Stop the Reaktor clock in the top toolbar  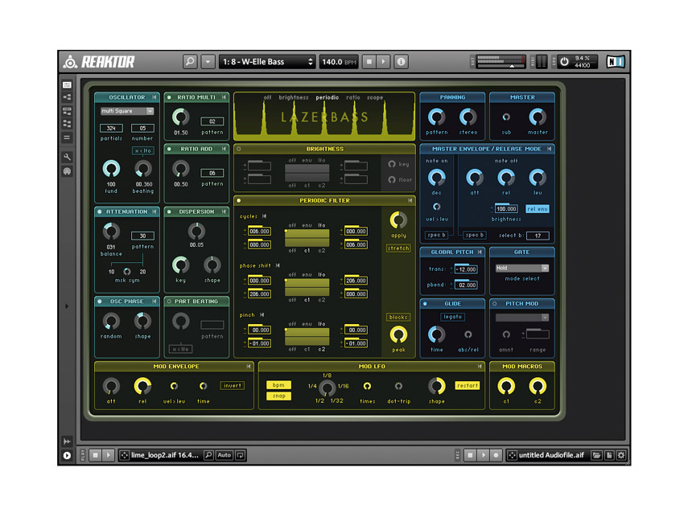click(369, 62)
